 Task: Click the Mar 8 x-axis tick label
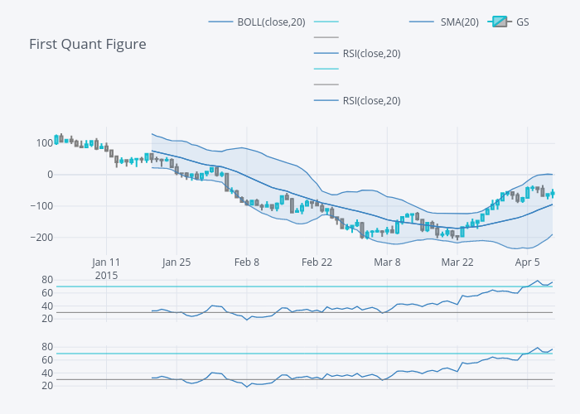click(x=387, y=262)
